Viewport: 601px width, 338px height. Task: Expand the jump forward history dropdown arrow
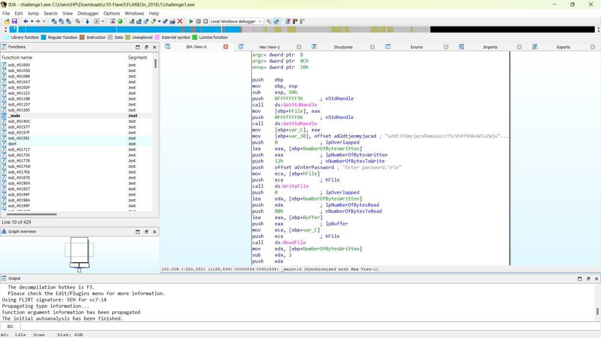(44, 22)
